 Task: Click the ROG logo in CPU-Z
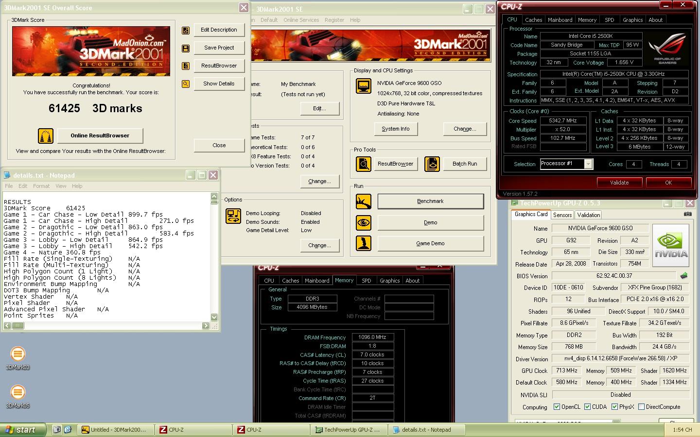coord(667,48)
